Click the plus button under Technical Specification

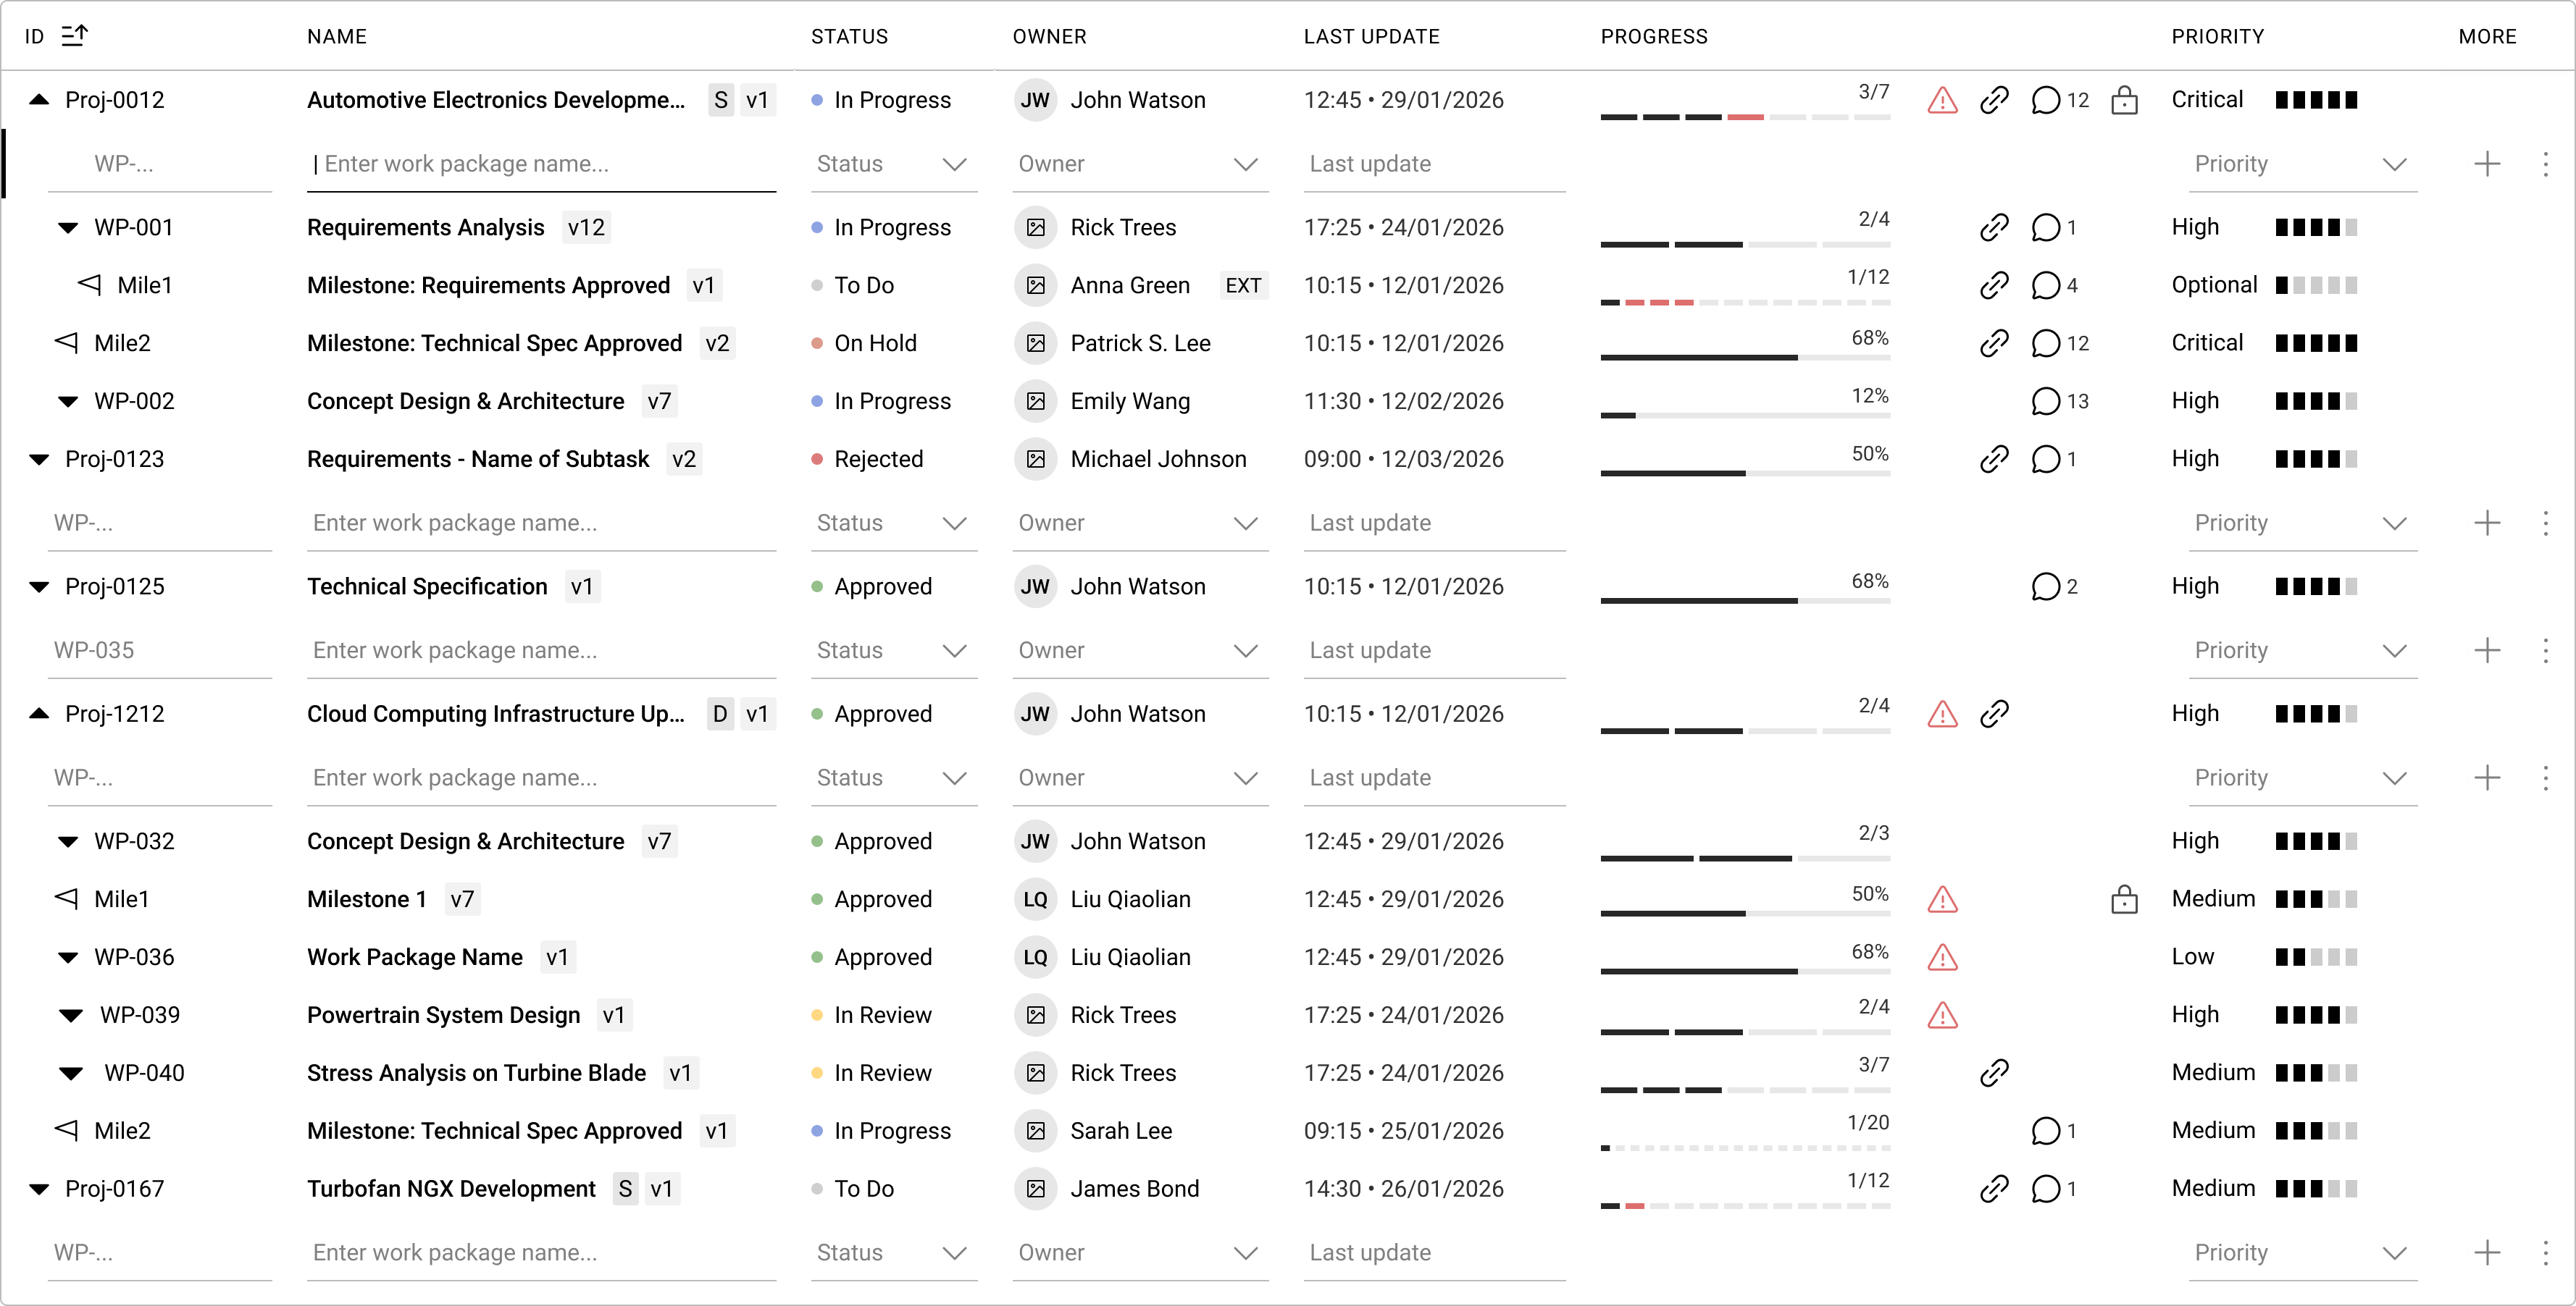click(x=2487, y=649)
